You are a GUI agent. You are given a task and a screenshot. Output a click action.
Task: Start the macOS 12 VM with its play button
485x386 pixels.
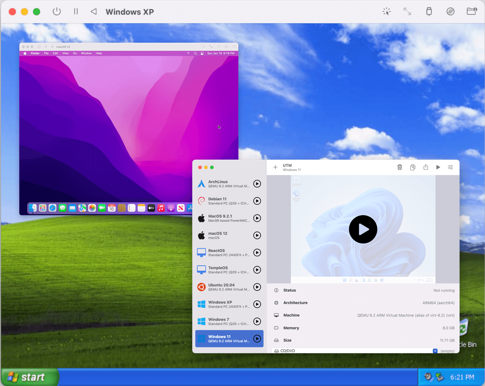257,235
